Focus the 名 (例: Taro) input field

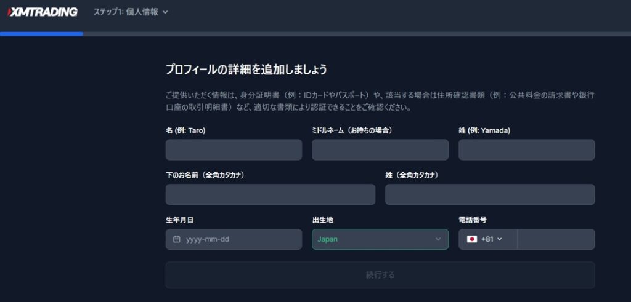coord(234,150)
